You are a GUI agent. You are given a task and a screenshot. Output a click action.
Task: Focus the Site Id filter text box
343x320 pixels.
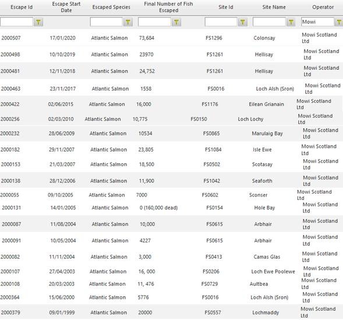[x=221, y=22]
